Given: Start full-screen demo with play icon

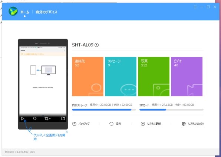Looking at the screenshot, I should (23, 119).
